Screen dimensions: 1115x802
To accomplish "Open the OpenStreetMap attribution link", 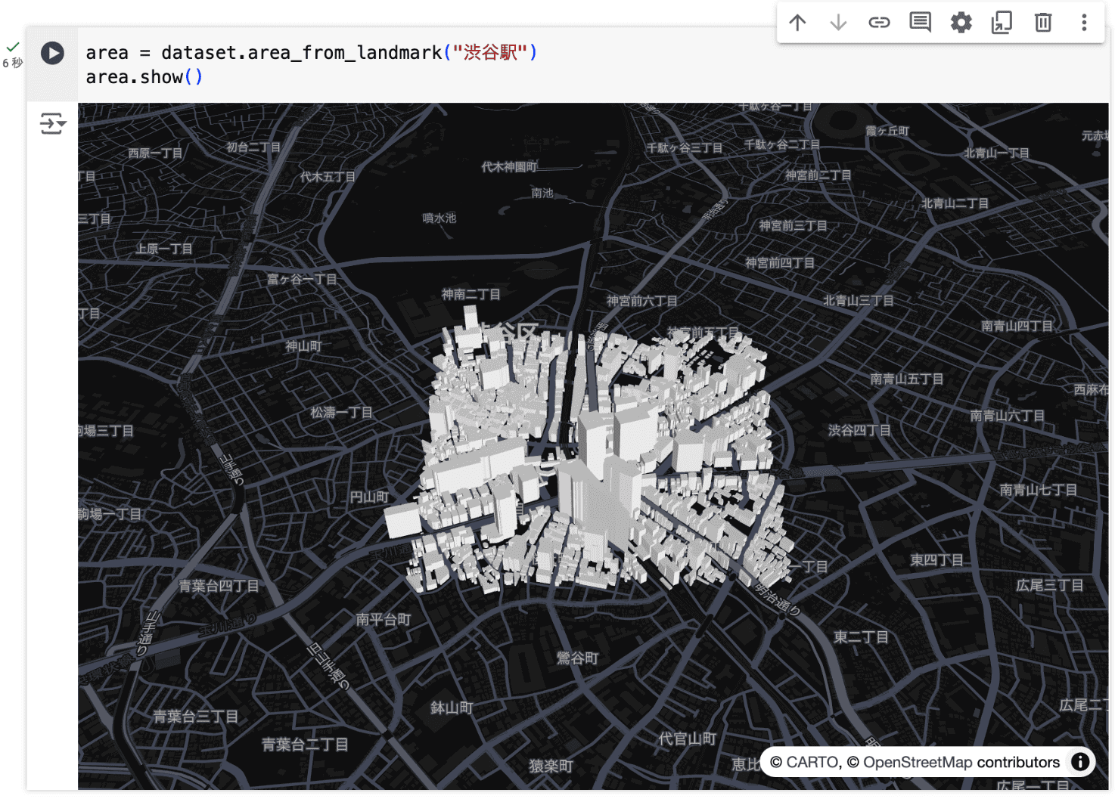I will point(917,762).
